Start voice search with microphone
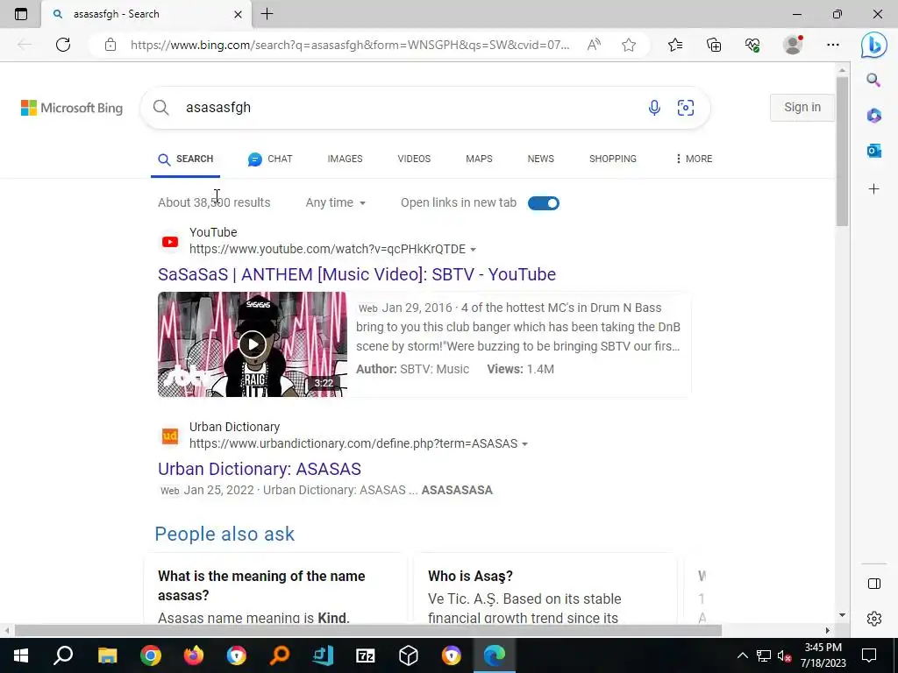 (654, 108)
